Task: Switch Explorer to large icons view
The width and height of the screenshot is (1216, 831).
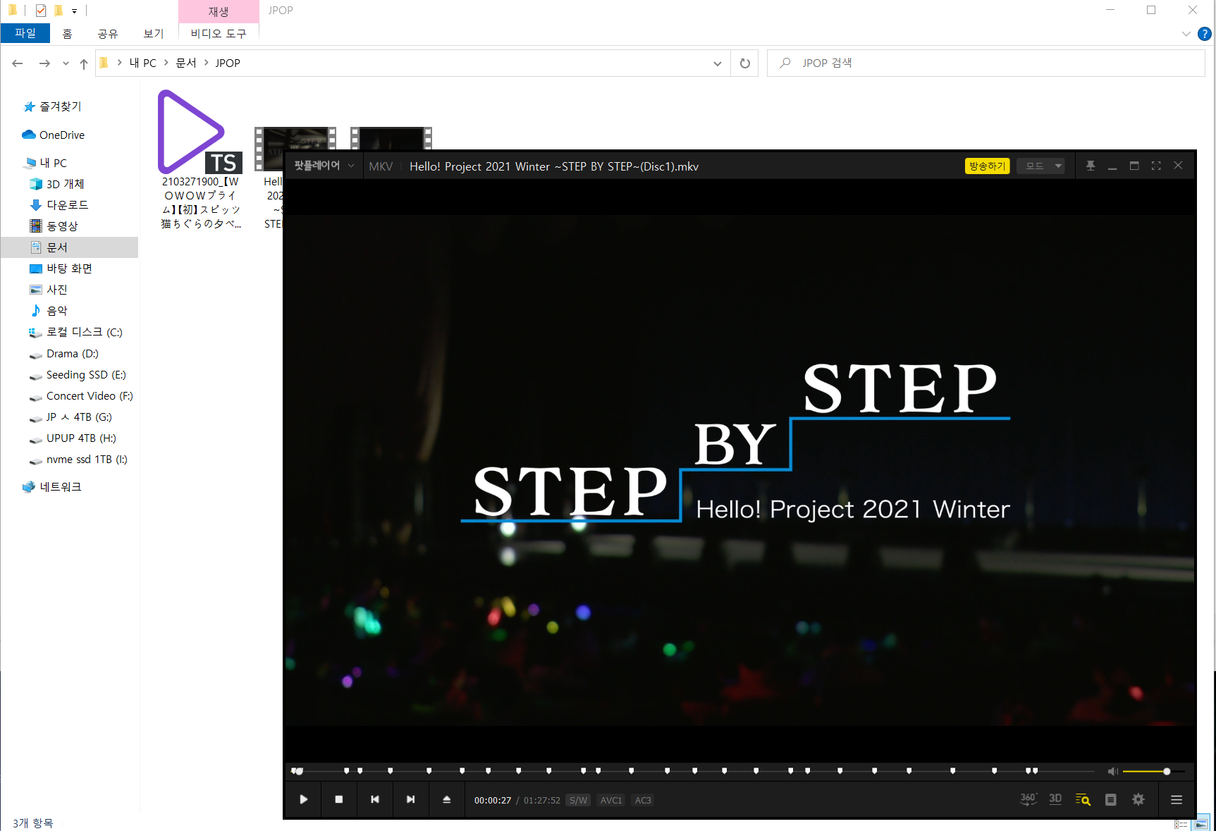Action: point(1200,824)
